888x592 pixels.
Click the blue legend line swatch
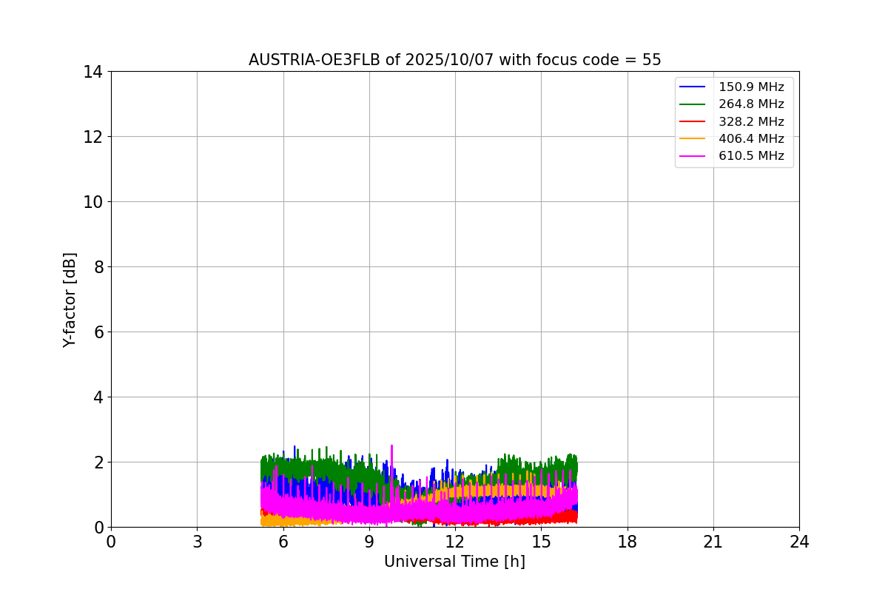point(692,87)
